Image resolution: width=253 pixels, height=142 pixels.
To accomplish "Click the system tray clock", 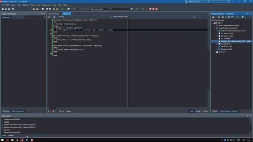I will tap(244, 140).
